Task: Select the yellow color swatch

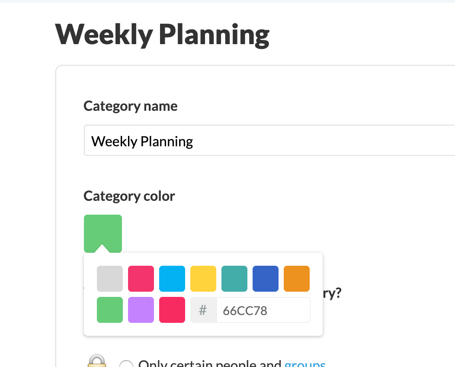Action: click(203, 278)
